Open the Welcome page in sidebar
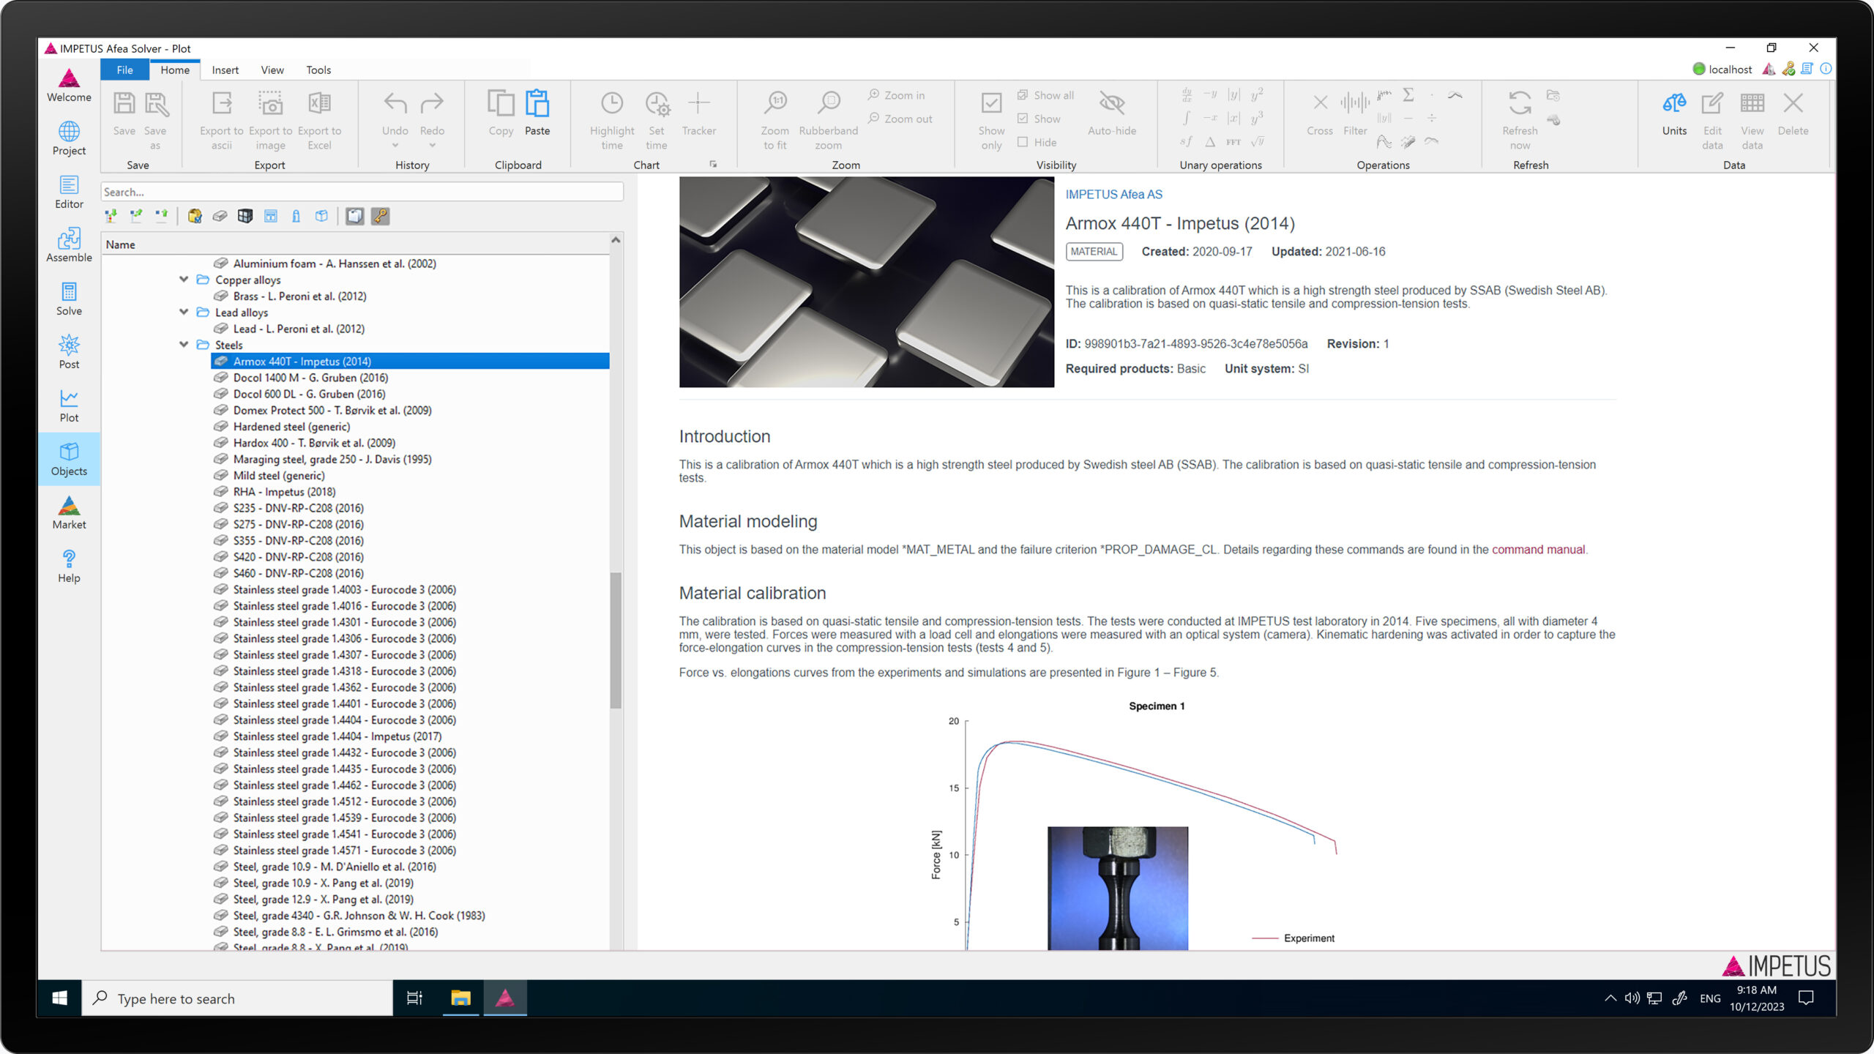 pos(69,86)
